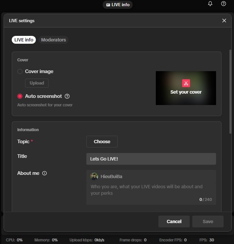Click the Auto screenshot for your cover hint
The height and width of the screenshot is (244, 234).
click(45, 105)
